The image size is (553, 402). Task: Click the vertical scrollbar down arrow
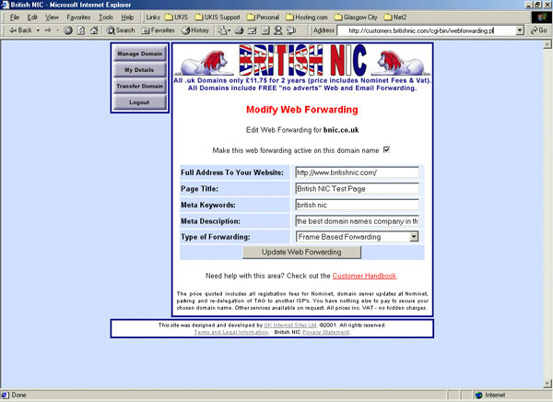point(547,384)
